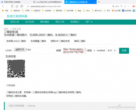Go to the browser home page icon
This screenshot has height=110, width=136.
[17, 6]
